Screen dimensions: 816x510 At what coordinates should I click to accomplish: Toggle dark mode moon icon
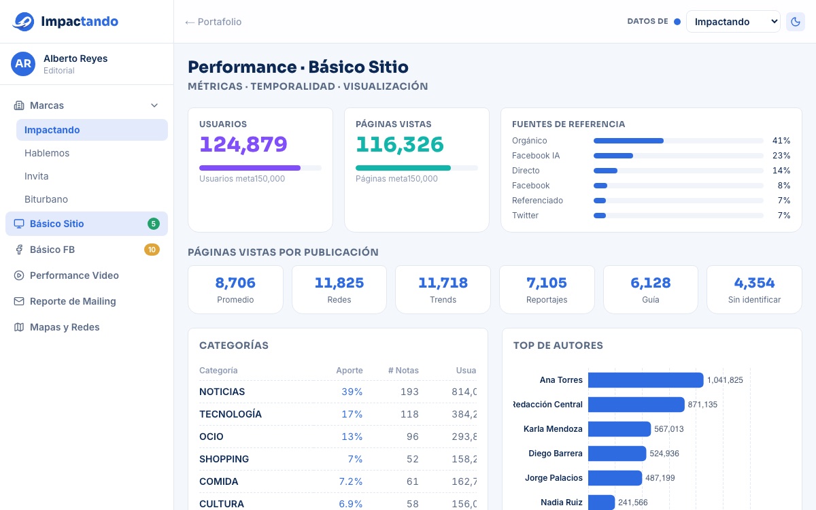[x=795, y=22]
